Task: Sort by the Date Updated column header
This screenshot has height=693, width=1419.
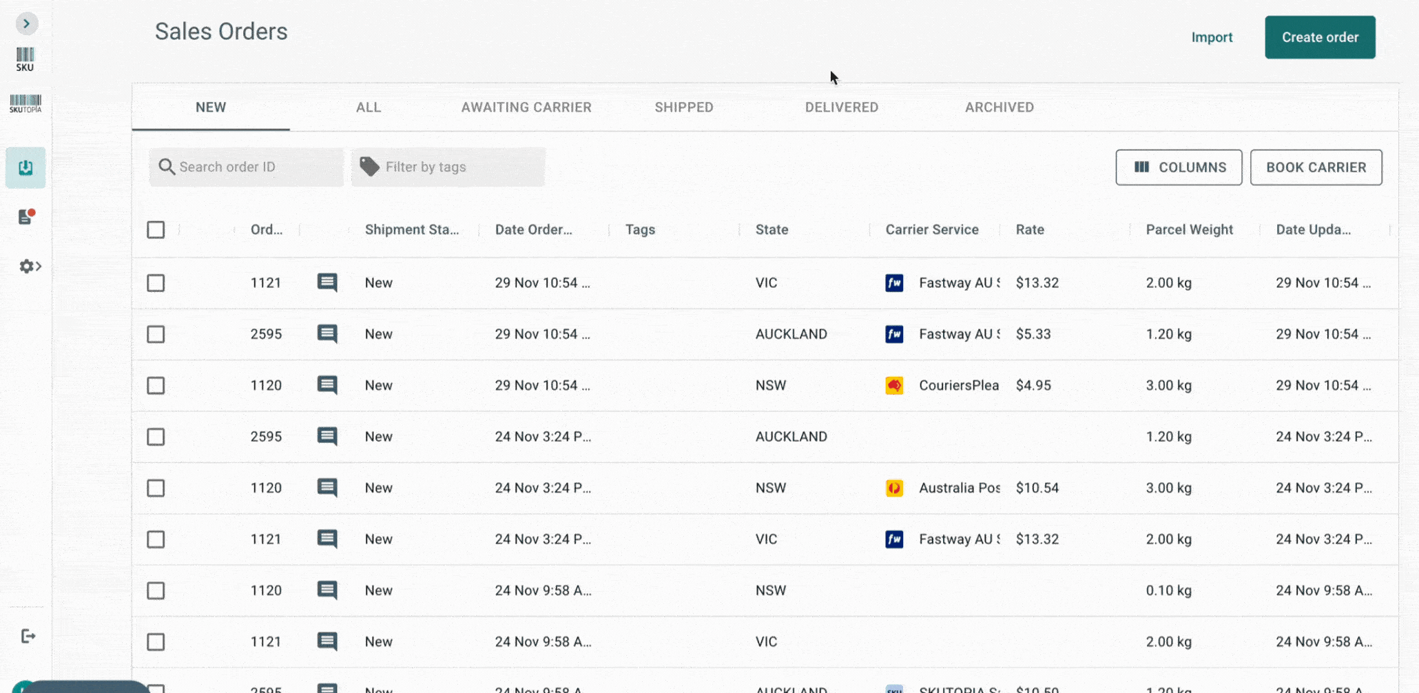Action: (1314, 229)
